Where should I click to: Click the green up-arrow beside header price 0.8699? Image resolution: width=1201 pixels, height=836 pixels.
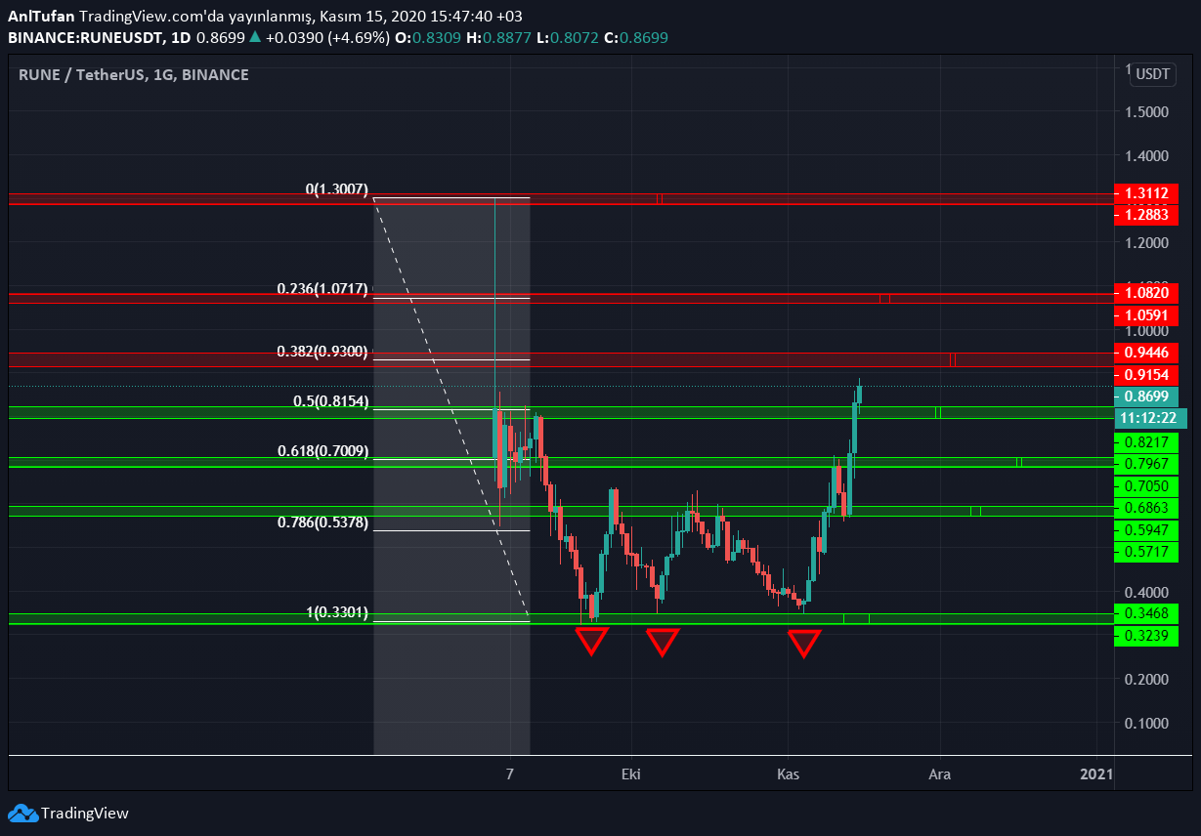click(x=255, y=37)
